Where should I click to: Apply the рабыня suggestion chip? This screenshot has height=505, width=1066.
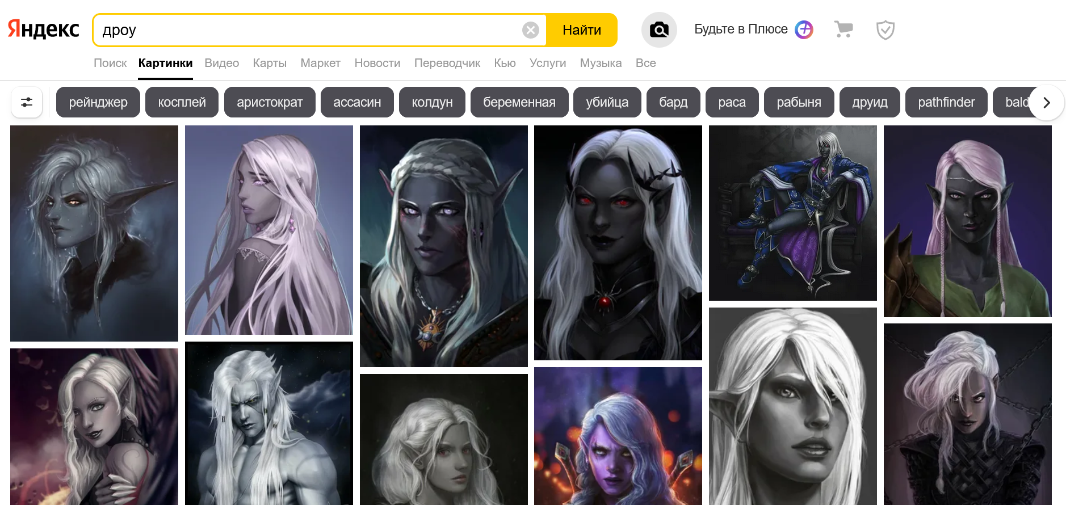[799, 102]
